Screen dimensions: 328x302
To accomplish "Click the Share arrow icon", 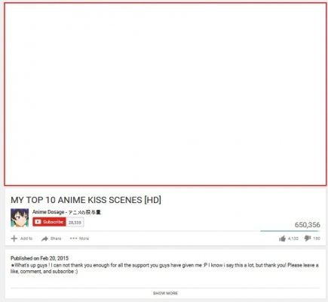I will tap(44, 239).
